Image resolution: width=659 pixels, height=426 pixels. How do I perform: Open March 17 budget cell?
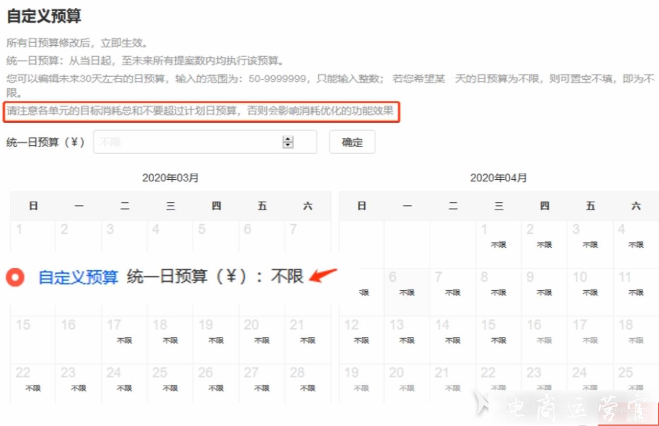(124, 340)
